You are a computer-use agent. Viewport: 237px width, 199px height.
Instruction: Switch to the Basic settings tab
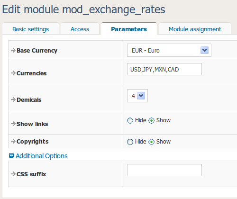pyautogui.click(x=30, y=29)
